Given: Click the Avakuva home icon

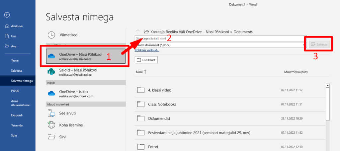Looking at the screenshot, I should (x=7, y=26).
